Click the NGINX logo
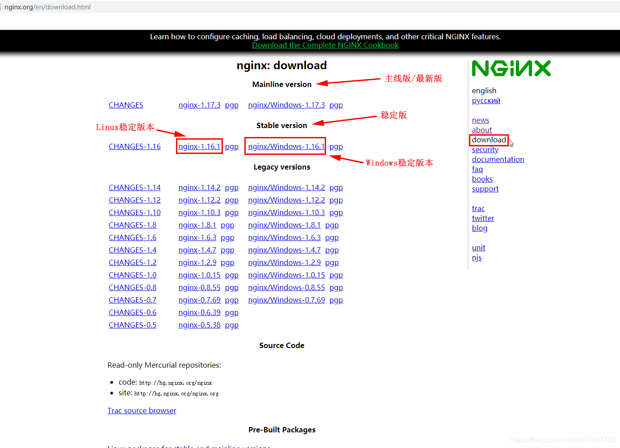The height and width of the screenshot is (448, 620). [511, 68]
